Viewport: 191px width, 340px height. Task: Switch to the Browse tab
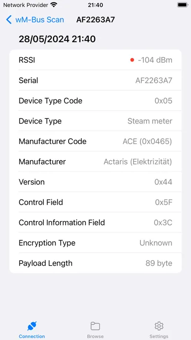95,329
